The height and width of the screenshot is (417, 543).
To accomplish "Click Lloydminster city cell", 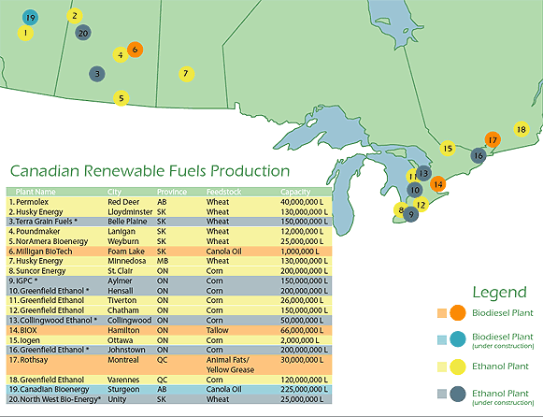I will 130,212.
